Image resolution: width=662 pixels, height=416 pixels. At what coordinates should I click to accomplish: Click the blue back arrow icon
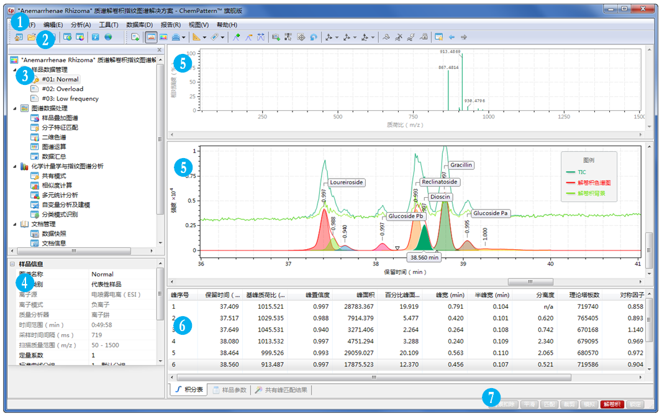click(451, 37)
